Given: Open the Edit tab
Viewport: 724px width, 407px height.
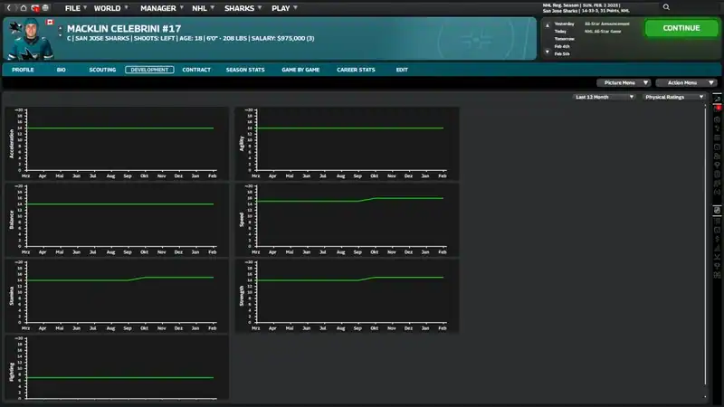Looking at the screenshot, I should coord(402,70).
